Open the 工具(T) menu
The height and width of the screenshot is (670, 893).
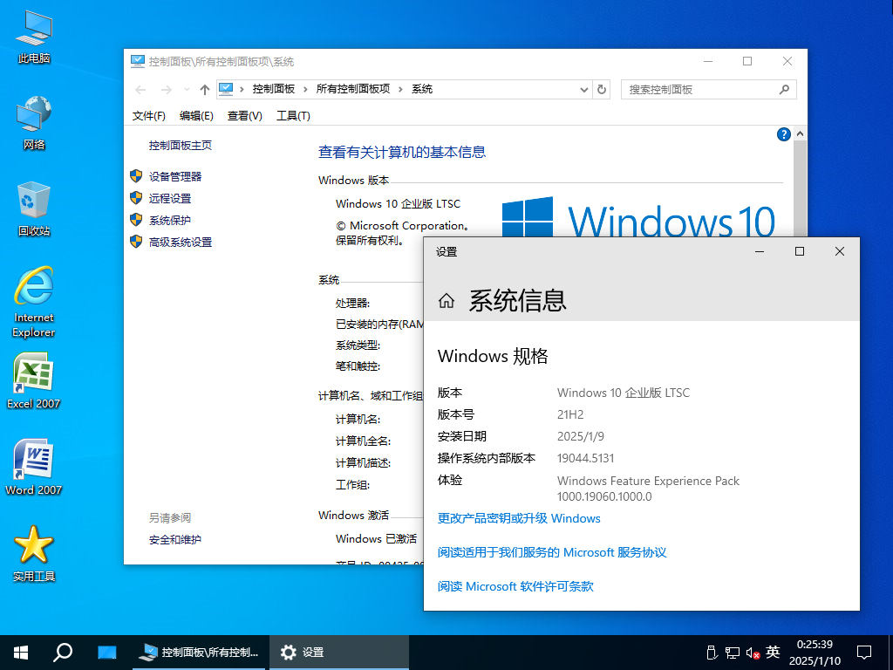click(293, 116)
